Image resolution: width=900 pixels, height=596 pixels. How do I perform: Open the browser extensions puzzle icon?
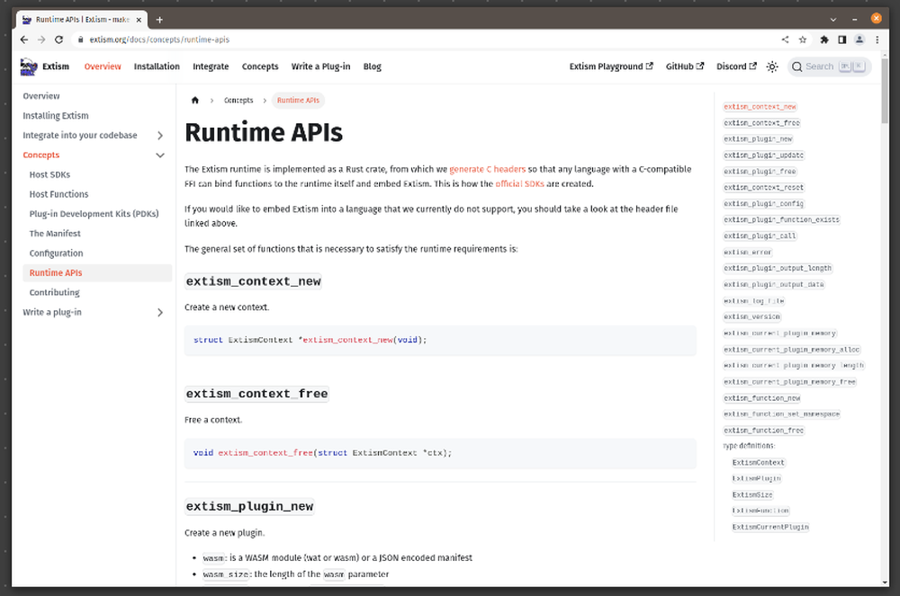(824, 40)
